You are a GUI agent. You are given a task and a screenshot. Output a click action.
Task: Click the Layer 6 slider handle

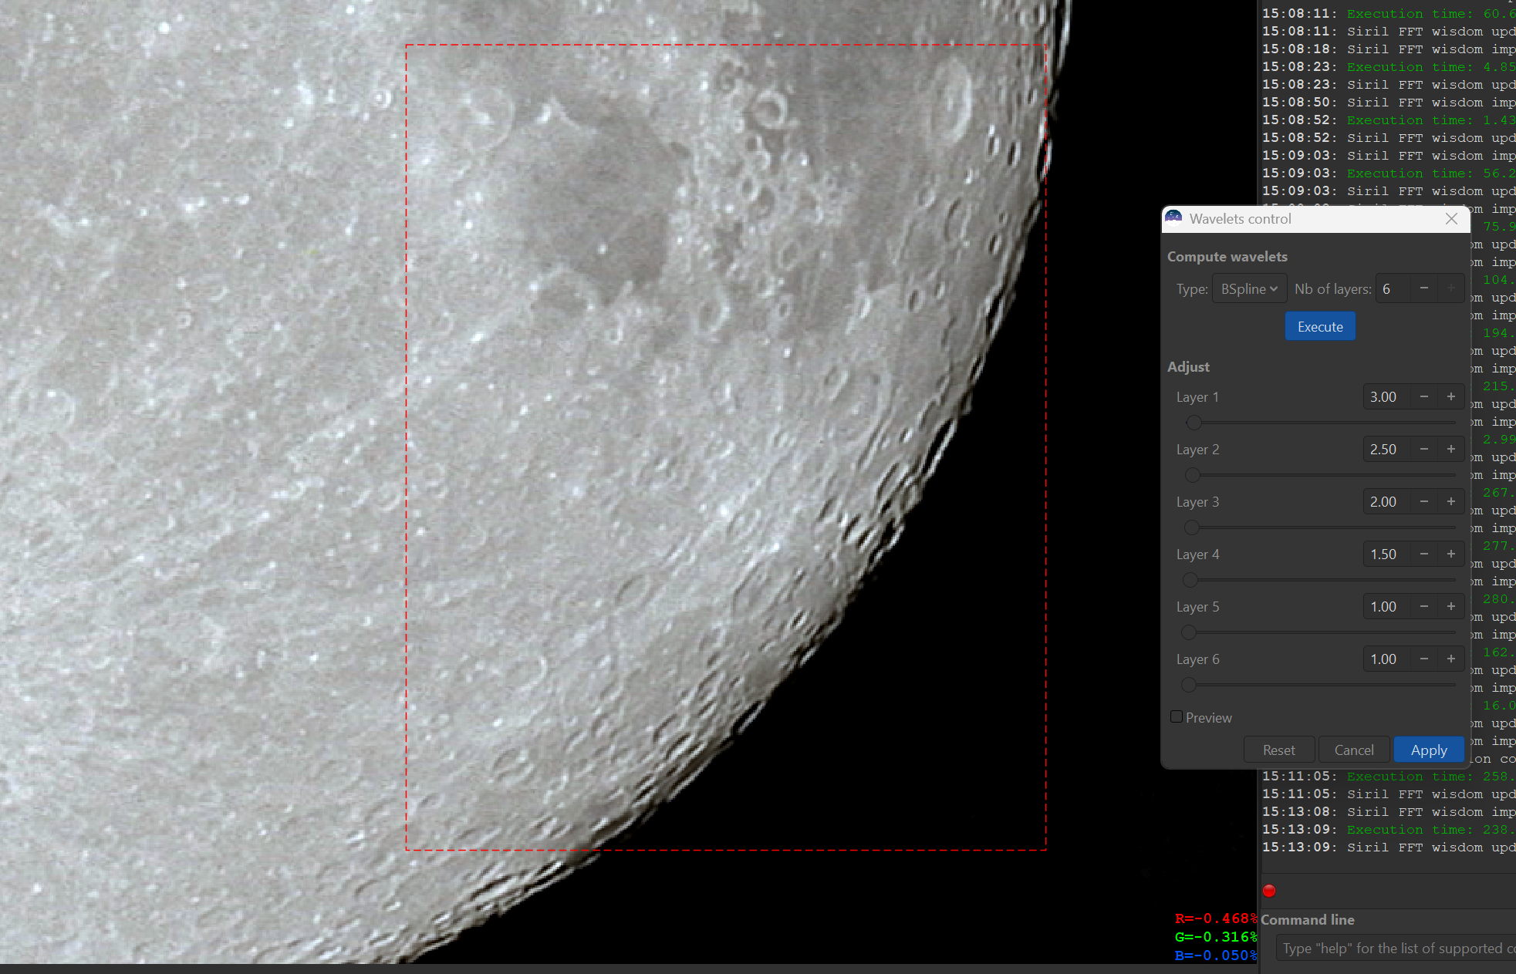1189,685
